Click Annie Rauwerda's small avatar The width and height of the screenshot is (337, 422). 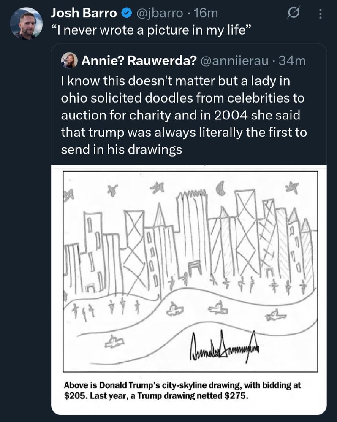[70, 60]
